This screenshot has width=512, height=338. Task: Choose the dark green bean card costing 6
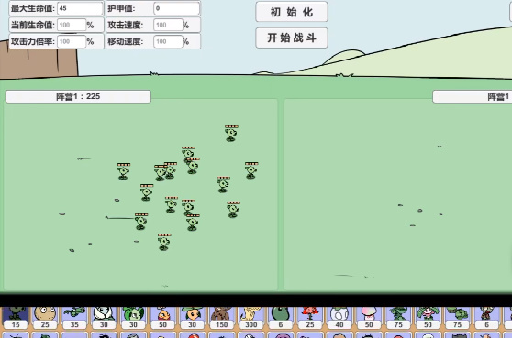coord(281,318)
